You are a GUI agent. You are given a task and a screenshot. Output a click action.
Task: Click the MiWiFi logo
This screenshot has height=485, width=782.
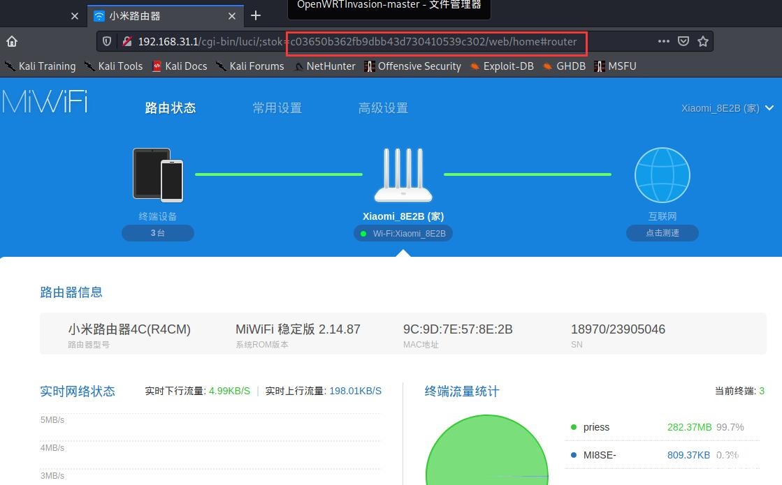pos(45,103)
